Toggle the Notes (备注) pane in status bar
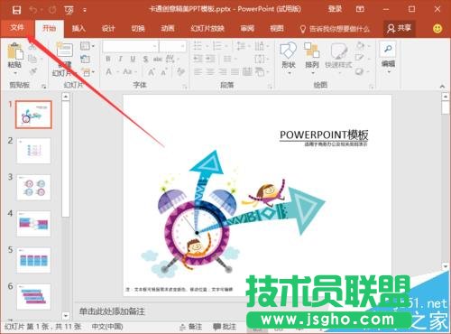451x334 pixels. 190,327
